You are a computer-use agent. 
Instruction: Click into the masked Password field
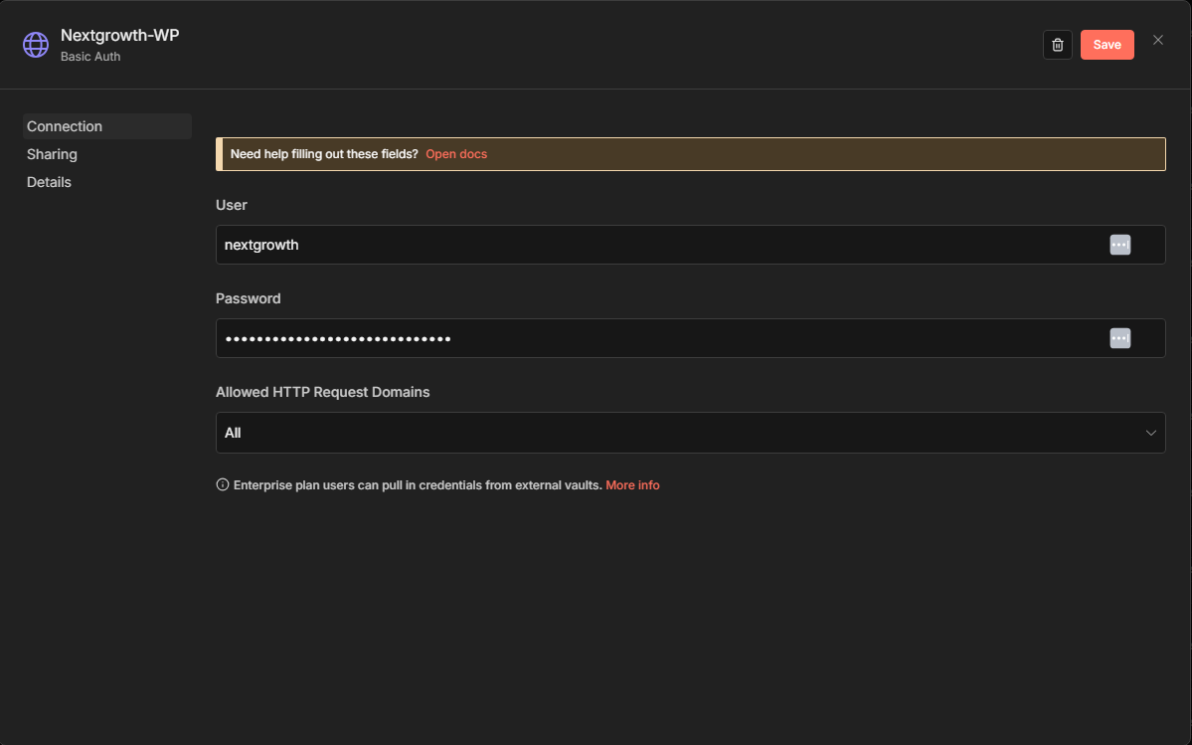[656, 338]
